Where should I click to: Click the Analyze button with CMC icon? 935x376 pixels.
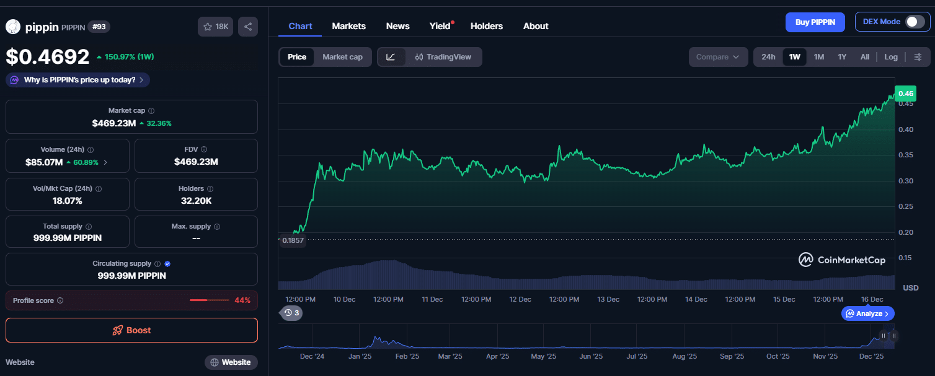pos(867,313)
